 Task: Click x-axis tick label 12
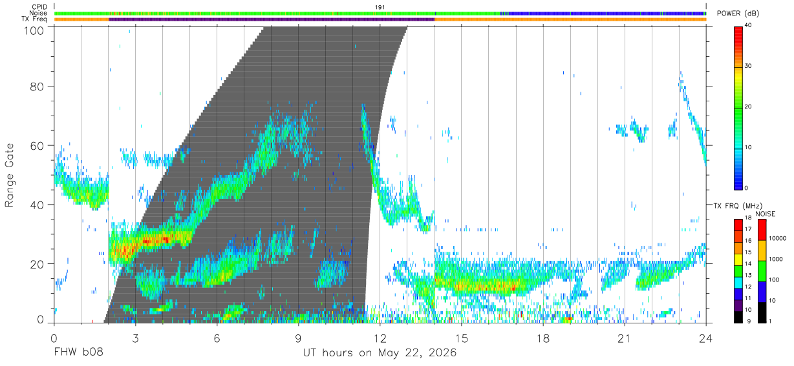tap(380, 338)
